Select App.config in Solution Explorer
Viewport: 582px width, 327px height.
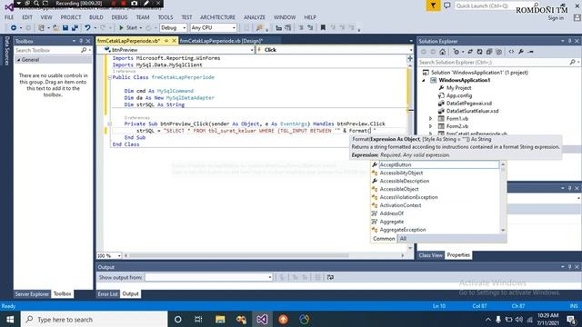click(459, 95)
